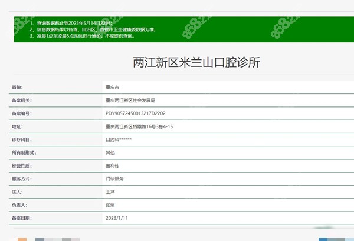Click notice line 凌晨1点至凌晨5点系统进行维护
354x241 pixels.
click(x=83, y=35)
